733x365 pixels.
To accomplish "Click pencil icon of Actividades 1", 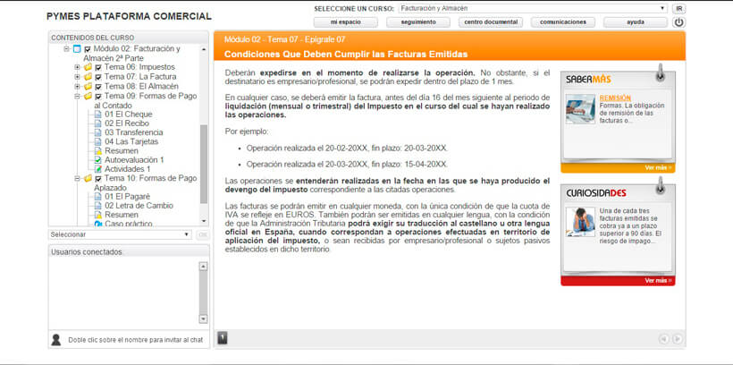I will pyautogui.click(x=97, y=169).
